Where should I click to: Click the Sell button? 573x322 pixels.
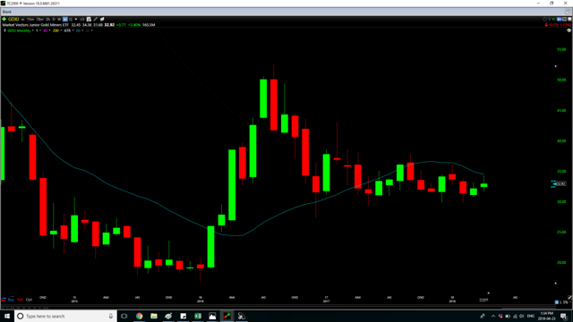point(20,300)
